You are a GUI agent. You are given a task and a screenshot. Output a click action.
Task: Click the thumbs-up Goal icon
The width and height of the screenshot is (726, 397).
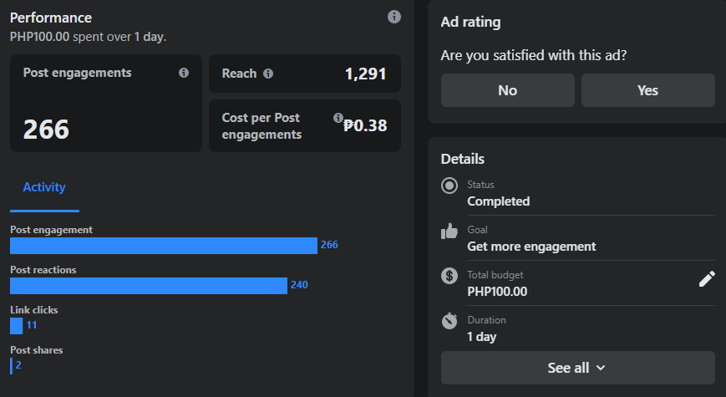point(449,231)
